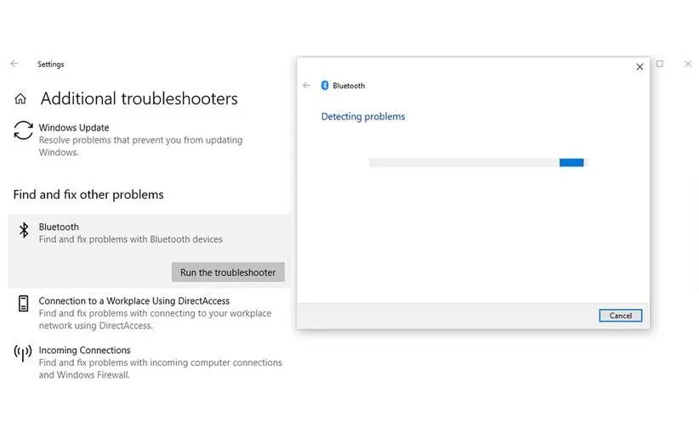Select the Windows Update troubleshooter
Viewport: 699px width, 443px height.
pos(150,140)
